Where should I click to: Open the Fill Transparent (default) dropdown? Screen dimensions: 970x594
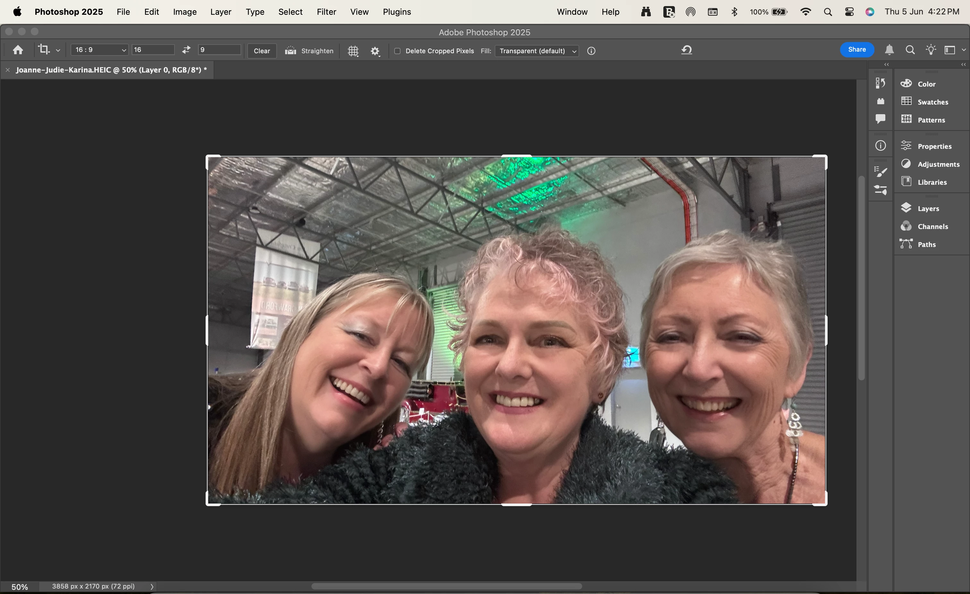tap(537, 51)
